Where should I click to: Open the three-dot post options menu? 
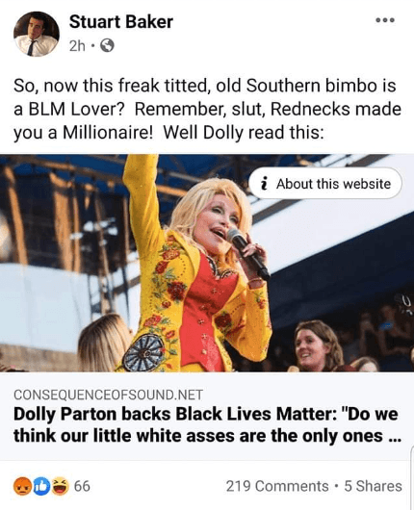(x=385, y=20)
